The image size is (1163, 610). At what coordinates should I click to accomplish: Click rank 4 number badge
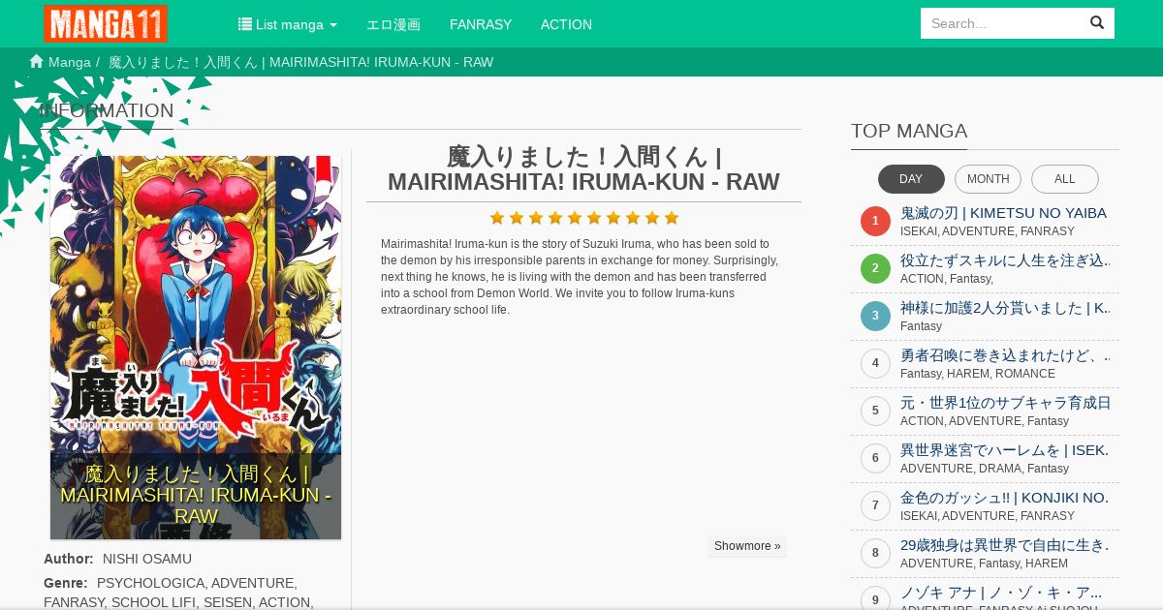pyautogui.click(x=875, y=363)
